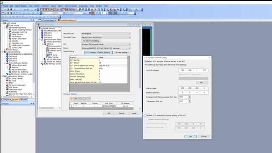Click the GOT IP Address input field
Image resolution: width=272 pixels, height=153 pixels.
tap(193, 70)
